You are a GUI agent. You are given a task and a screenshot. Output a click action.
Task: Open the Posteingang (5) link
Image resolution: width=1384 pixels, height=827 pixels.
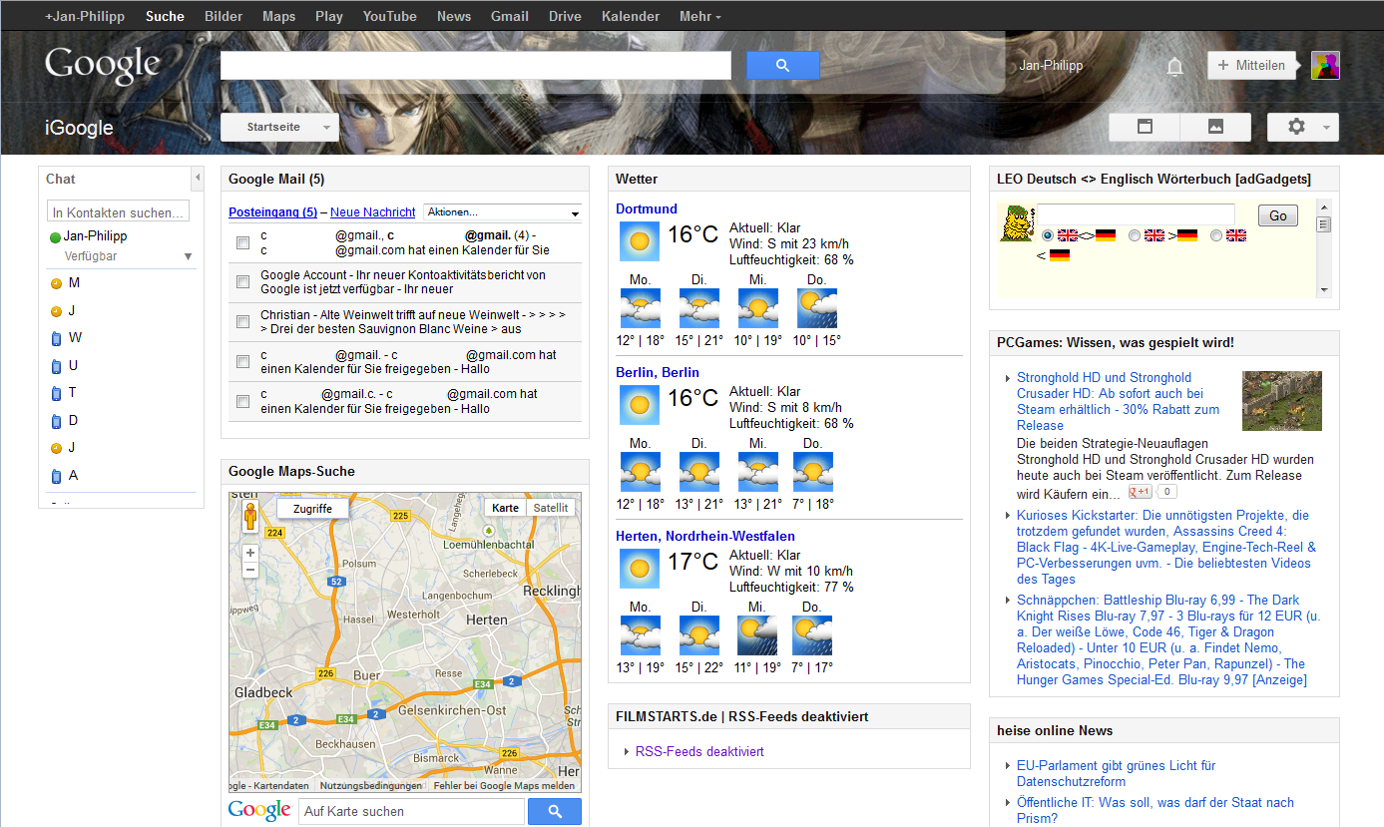click(272, 212)
